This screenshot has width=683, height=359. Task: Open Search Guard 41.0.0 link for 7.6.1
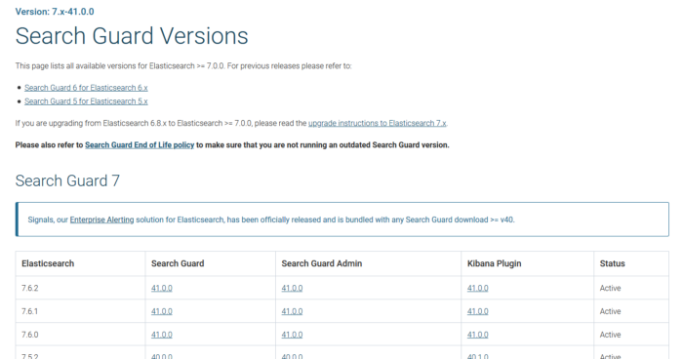coord(162,311)
